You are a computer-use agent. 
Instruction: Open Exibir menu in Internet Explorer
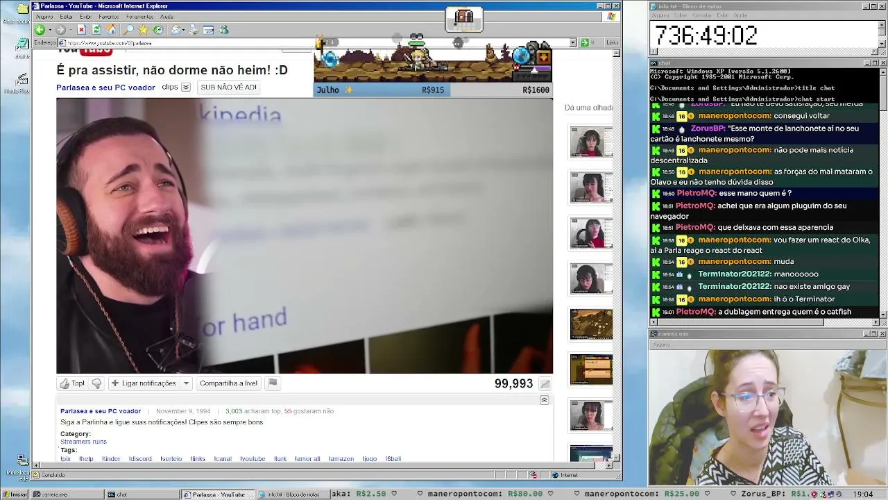click(85, 16)
